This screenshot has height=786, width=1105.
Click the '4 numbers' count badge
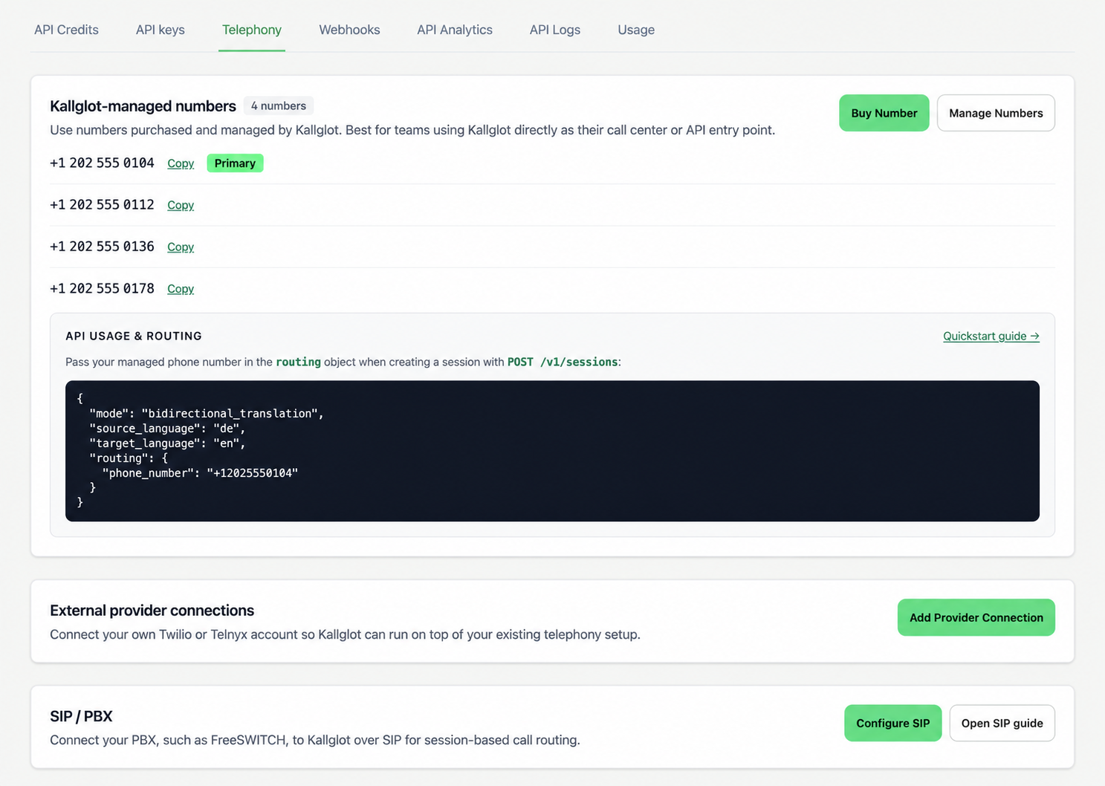coord(279,105)
